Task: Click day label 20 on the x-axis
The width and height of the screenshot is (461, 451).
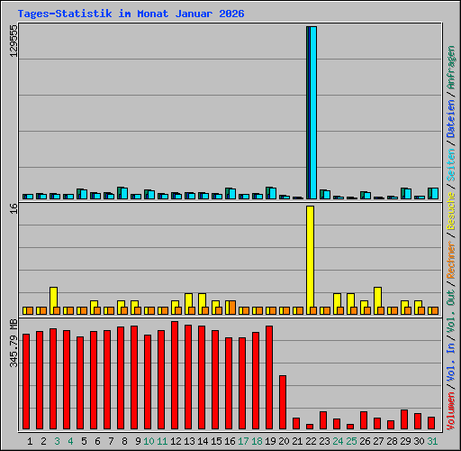Action: (x=284, y=441)
